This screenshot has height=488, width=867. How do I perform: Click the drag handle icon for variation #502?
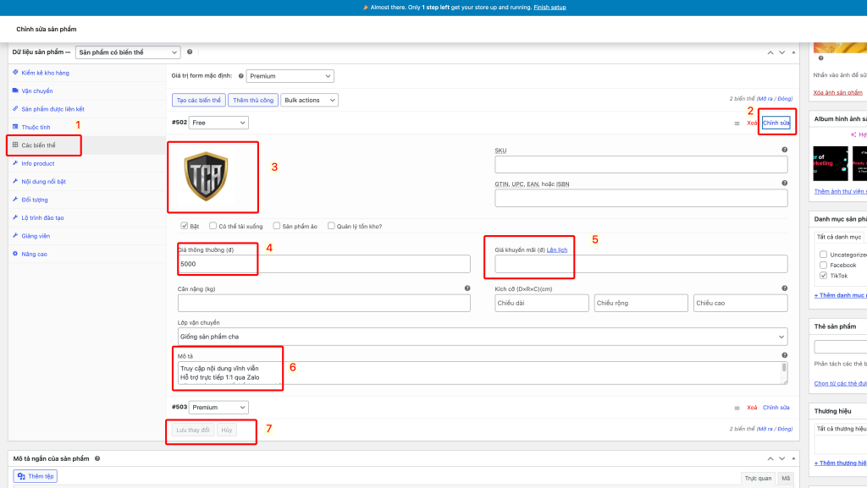tap(737, 123)
